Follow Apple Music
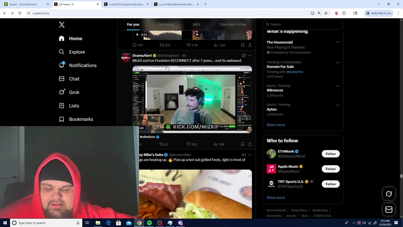 click(331, 169)
